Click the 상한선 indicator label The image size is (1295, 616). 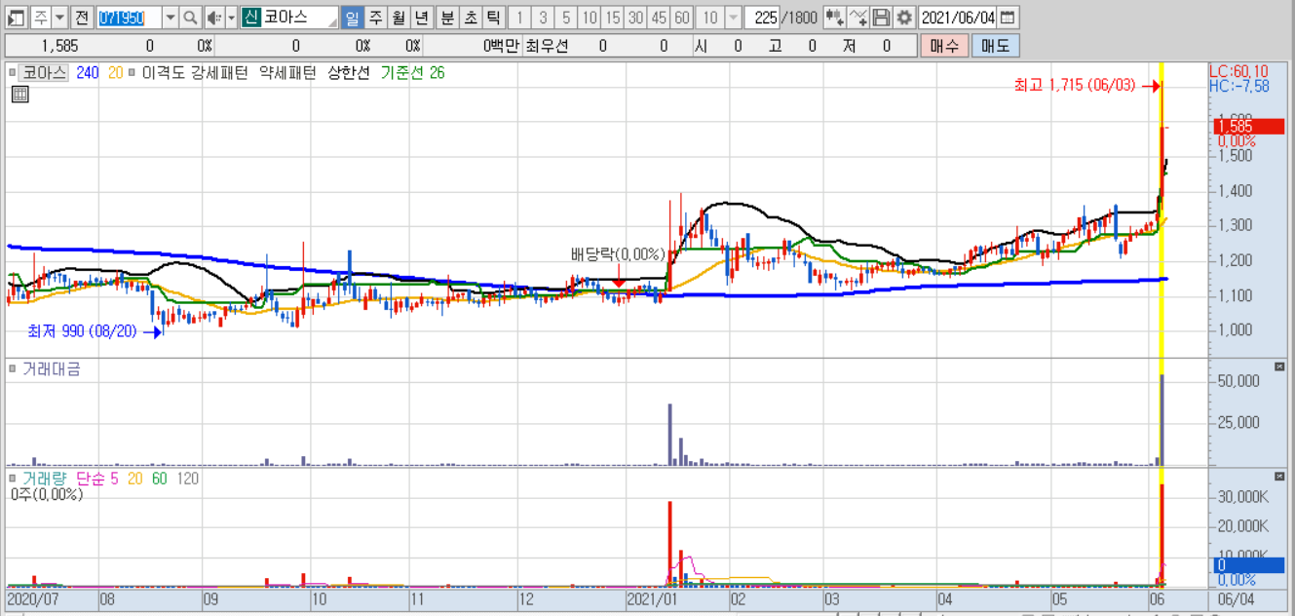pyautogui.click(x=349, y=72)
